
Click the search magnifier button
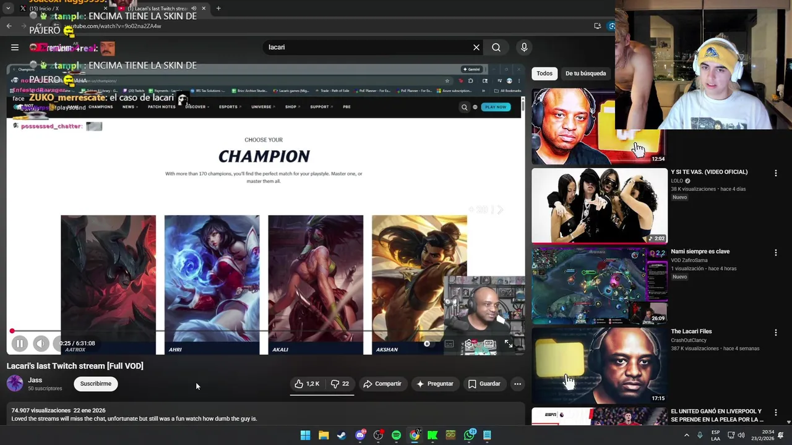coord(496,48)
